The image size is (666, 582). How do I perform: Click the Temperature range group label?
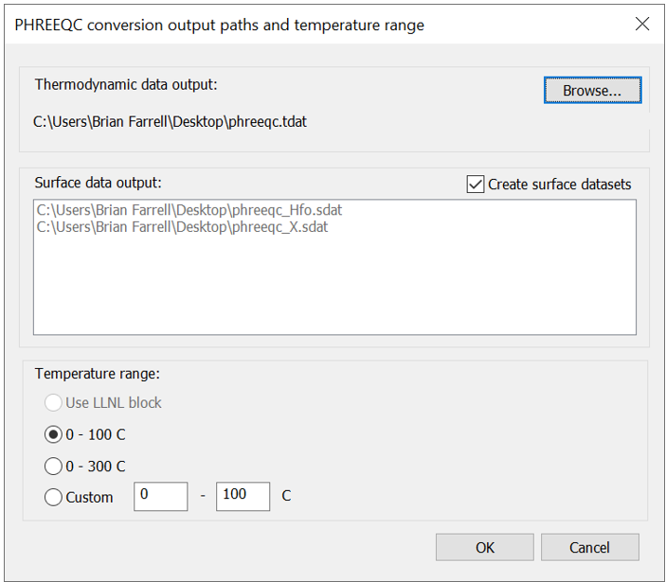[x=98, y=374]
